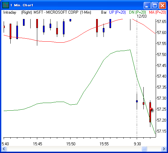
Task: Click the right scroll arrow button
Action: tap(164, 149)
